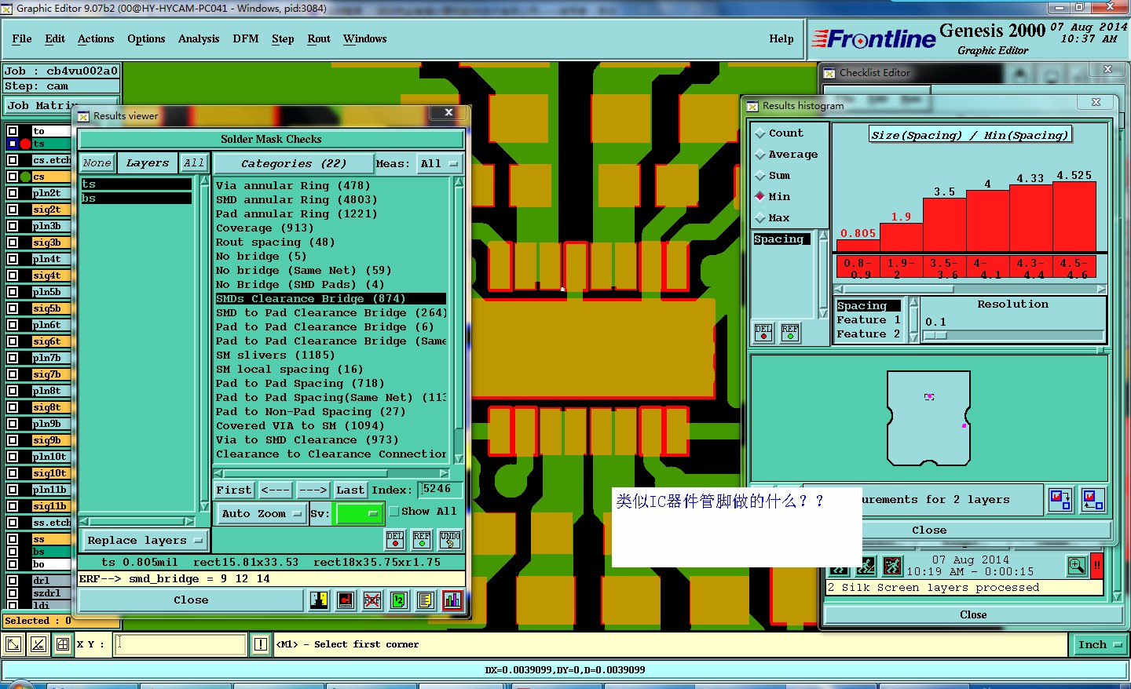Enable the Show All checkbox

(394, 511)
